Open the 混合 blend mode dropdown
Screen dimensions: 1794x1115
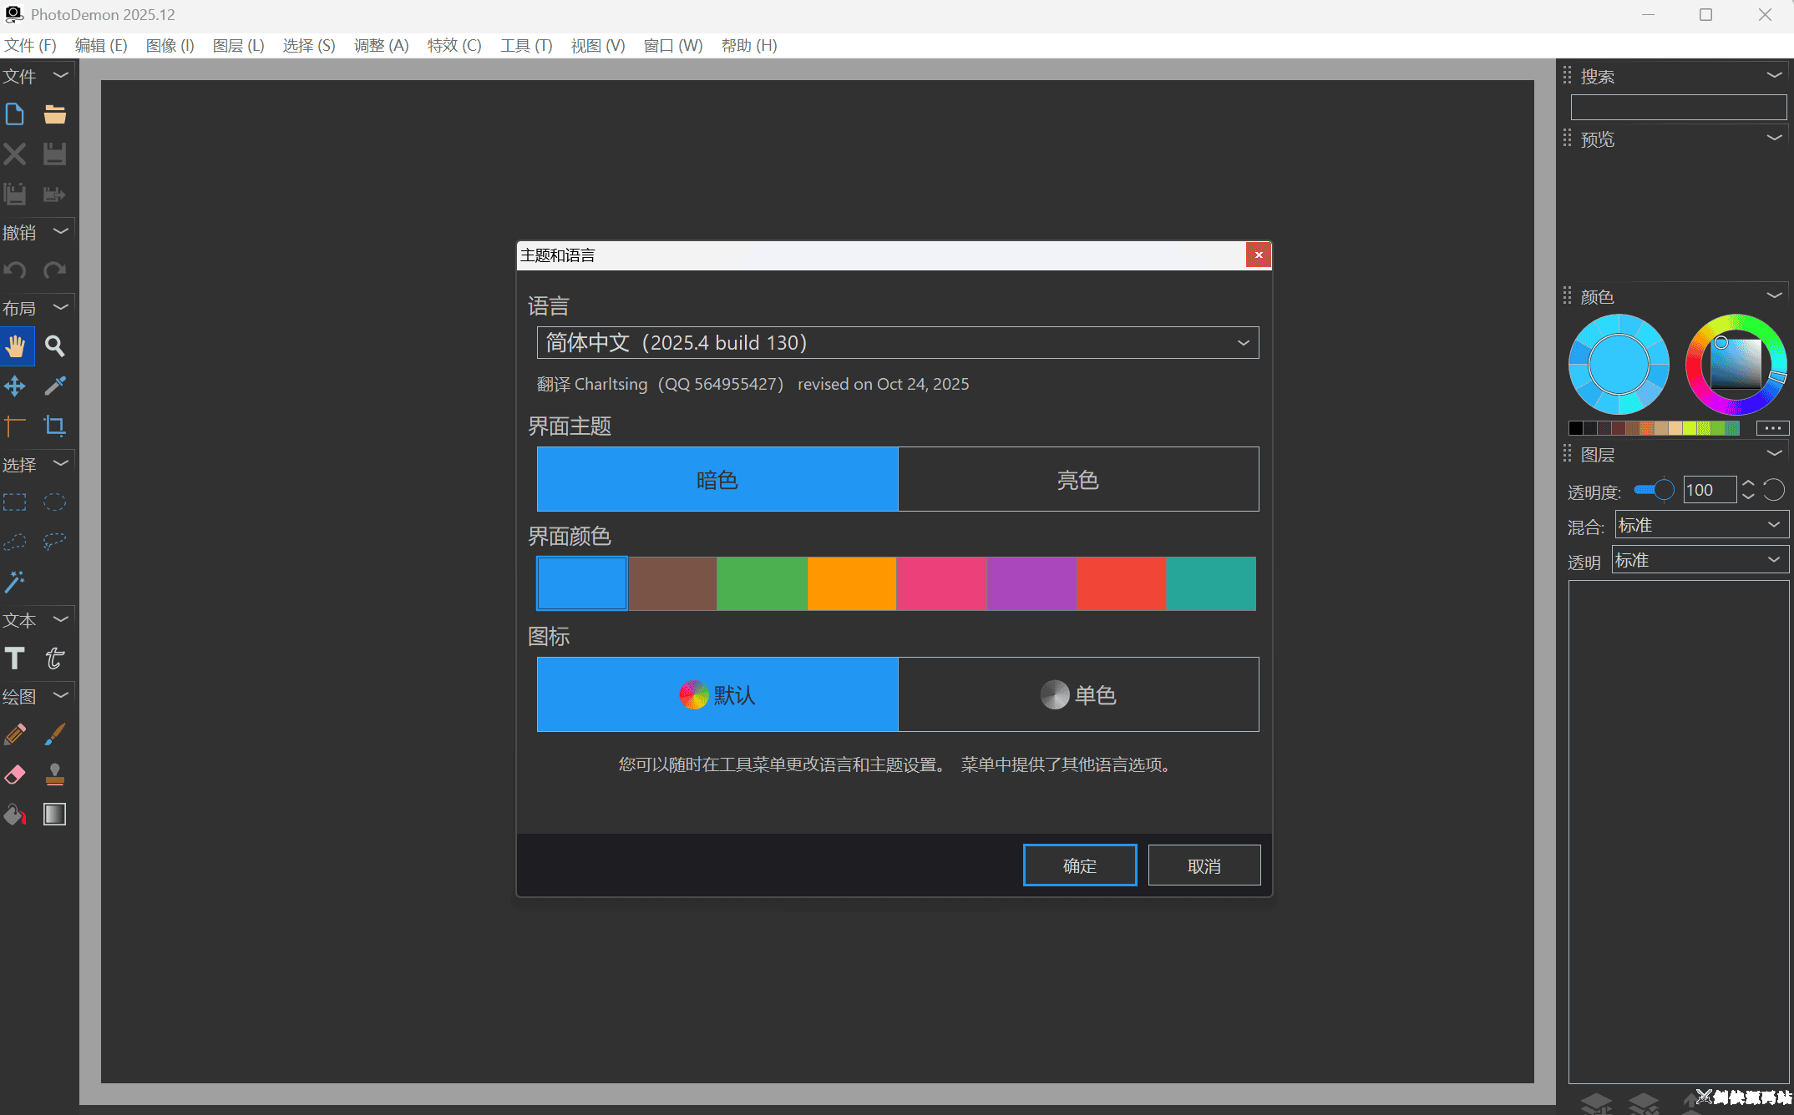[1700, 525]
